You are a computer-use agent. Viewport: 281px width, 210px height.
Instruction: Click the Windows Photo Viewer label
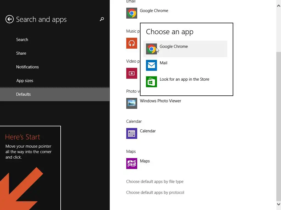(x=160, y=101)
